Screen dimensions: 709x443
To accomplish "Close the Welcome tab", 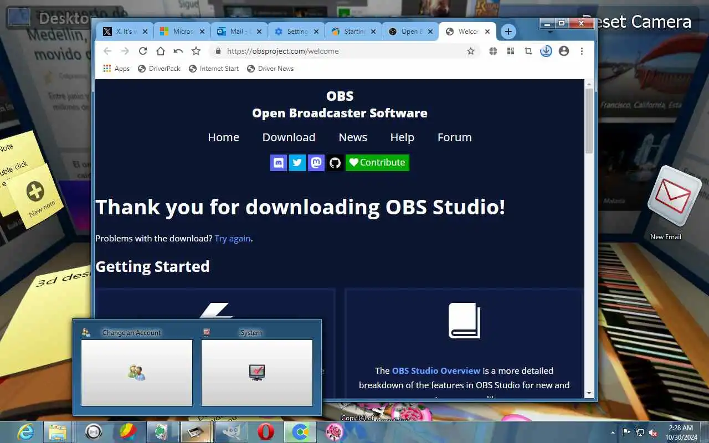I will (x=487, y=32).
